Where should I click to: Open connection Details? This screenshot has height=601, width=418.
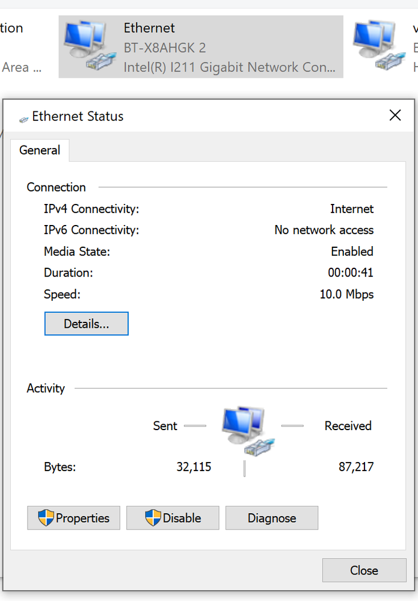click(86, 324)
